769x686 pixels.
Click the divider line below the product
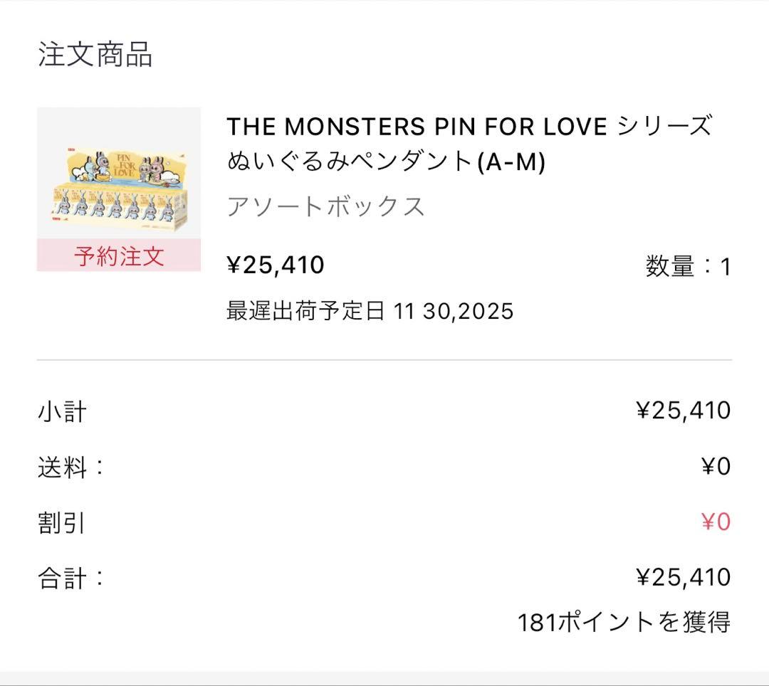coord(384,360)
